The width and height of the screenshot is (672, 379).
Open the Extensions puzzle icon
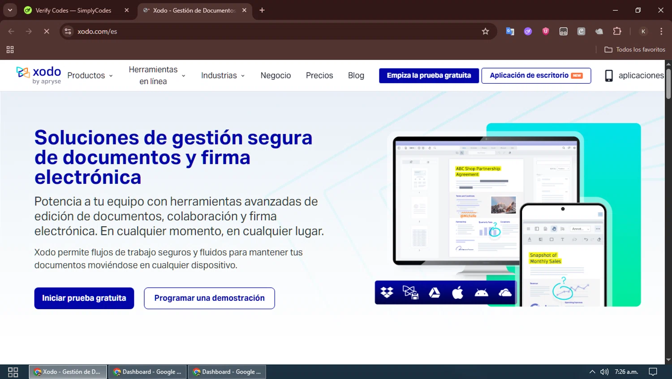click(x=617, y=31)
